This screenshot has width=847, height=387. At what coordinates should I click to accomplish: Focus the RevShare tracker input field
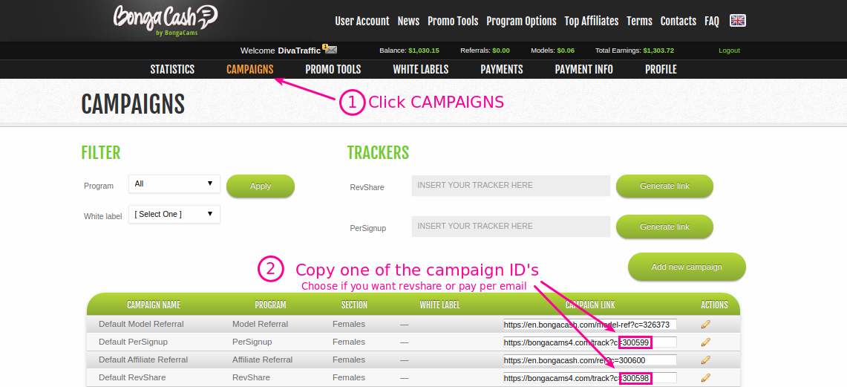[x=511, y=186]
